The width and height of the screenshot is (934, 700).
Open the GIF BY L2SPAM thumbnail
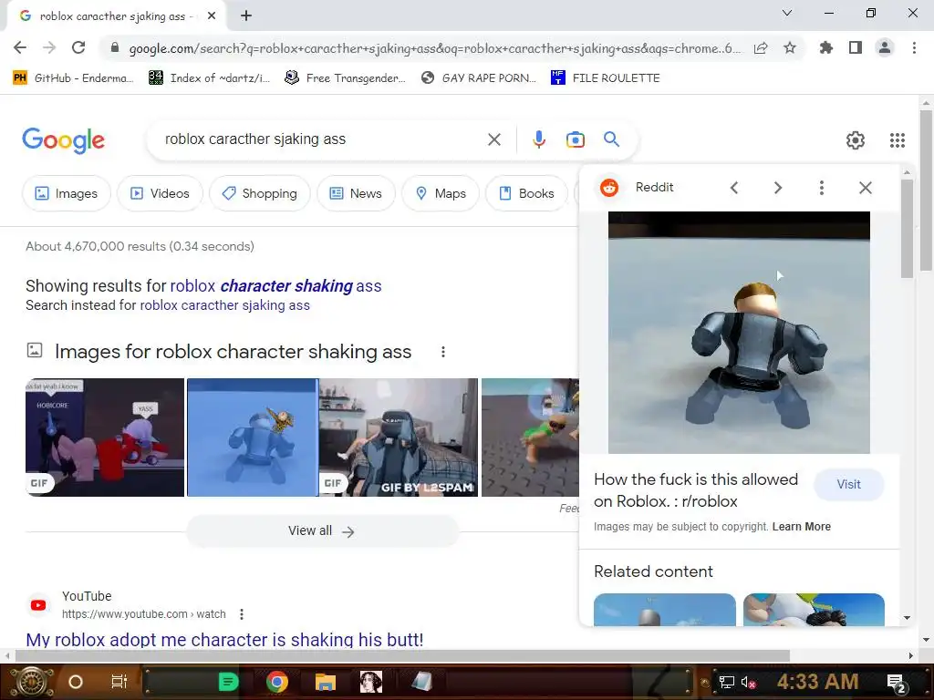tap(399, 437)
